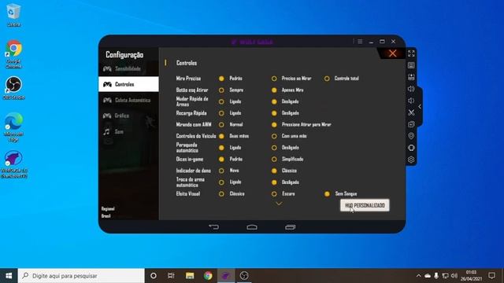The width and height of the screenshot is (504, 283).
Task: Show hidden system tray icons
Action: click(x=418, y=276)
